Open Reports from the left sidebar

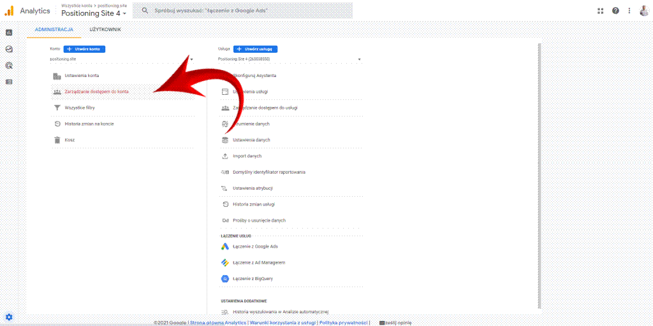[9, 32]
